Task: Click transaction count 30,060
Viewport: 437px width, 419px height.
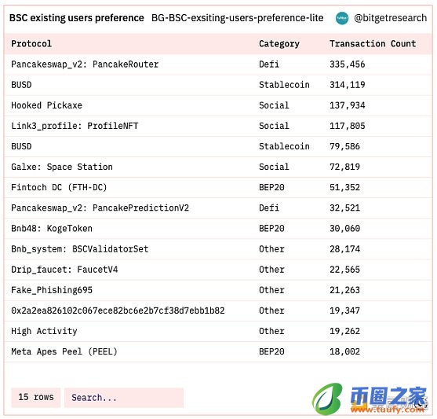Action: coord(344,229)
